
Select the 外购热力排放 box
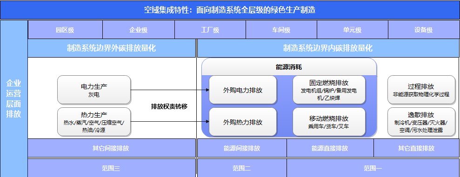click(243, 122)
